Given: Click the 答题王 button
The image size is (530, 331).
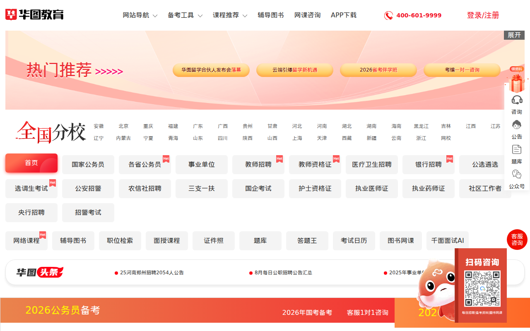Looking at the screenshot, I should click(307, 241).
